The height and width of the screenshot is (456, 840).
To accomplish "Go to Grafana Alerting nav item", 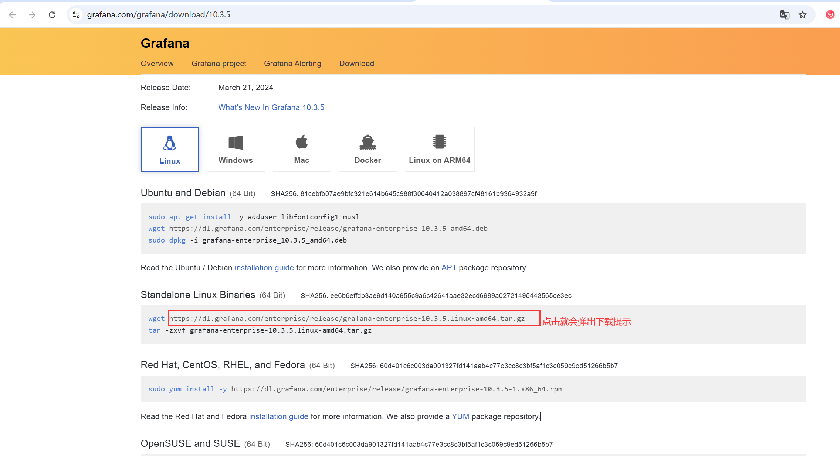I will [292, 64].
